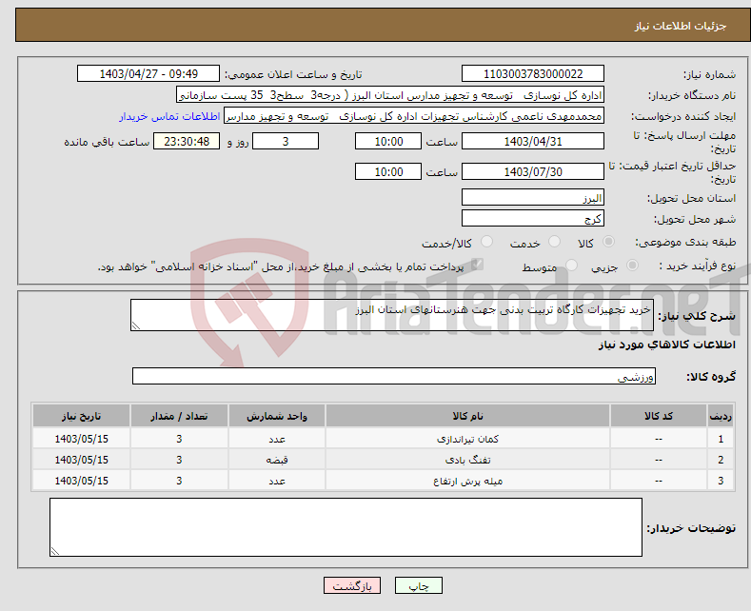Click row number 1 cell
Viewport: 751px width, 611px height.
pyautogui.click(x=721, y=439)
